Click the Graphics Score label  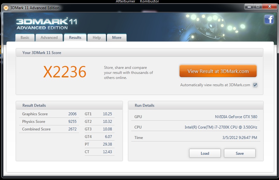tap(35, 114)
